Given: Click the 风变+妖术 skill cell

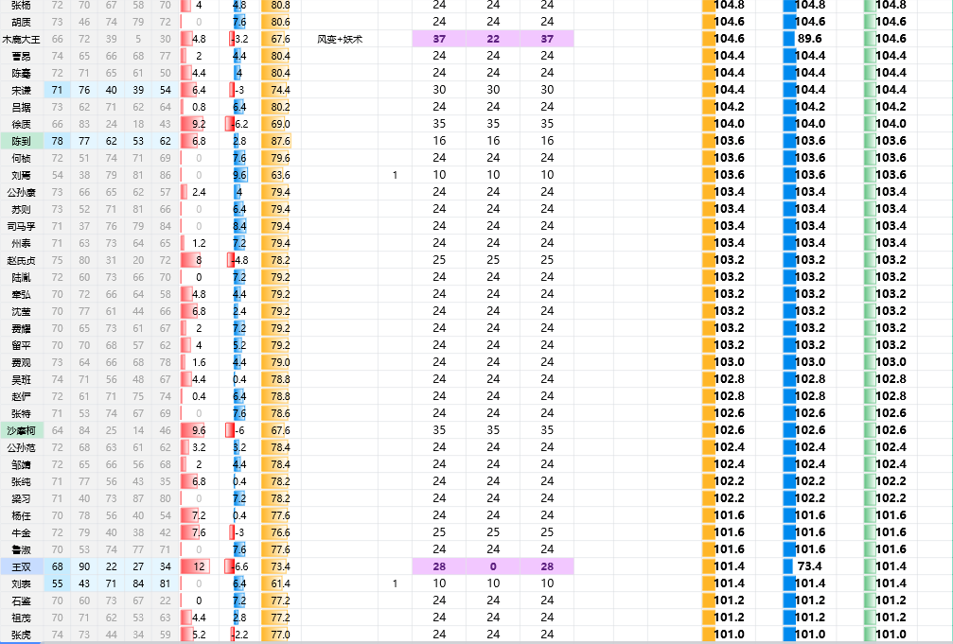Looking at the screenshot, I should [x=340, y=39].
